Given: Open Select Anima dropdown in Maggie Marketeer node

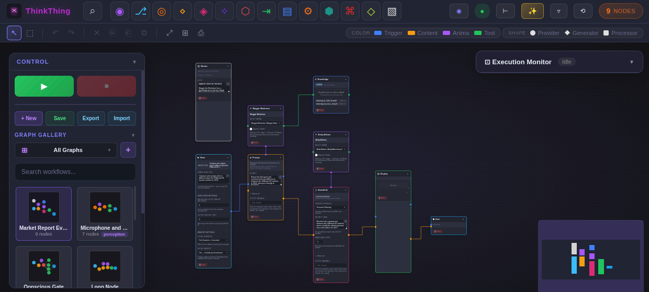Looking at the screenshot, I should tap(265, 123).
